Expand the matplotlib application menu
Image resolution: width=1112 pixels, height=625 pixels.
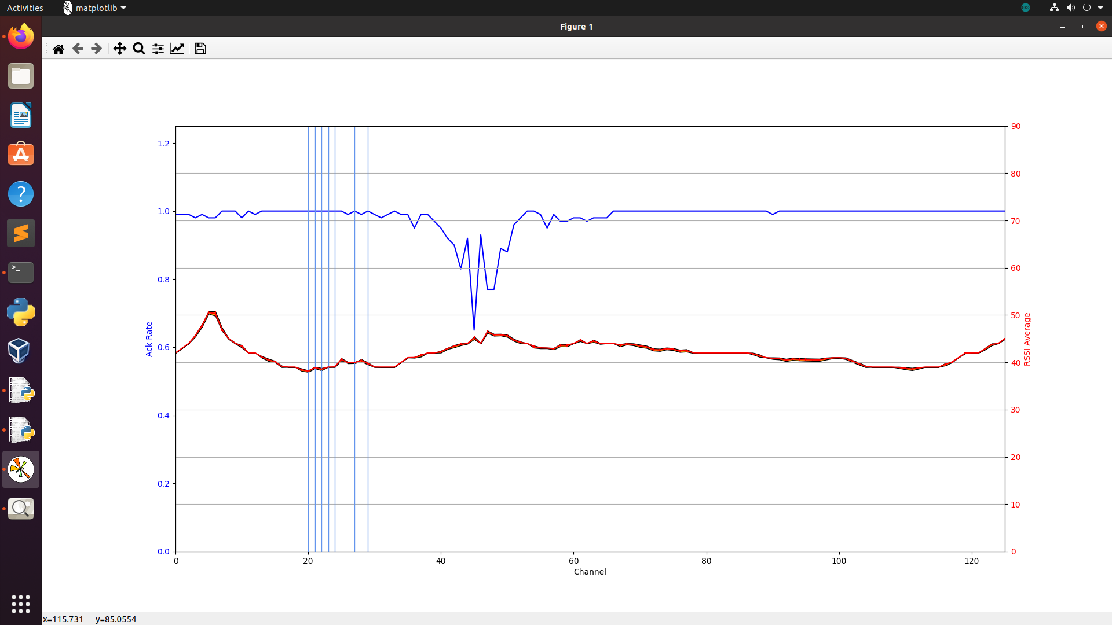[x=95, y=8]
